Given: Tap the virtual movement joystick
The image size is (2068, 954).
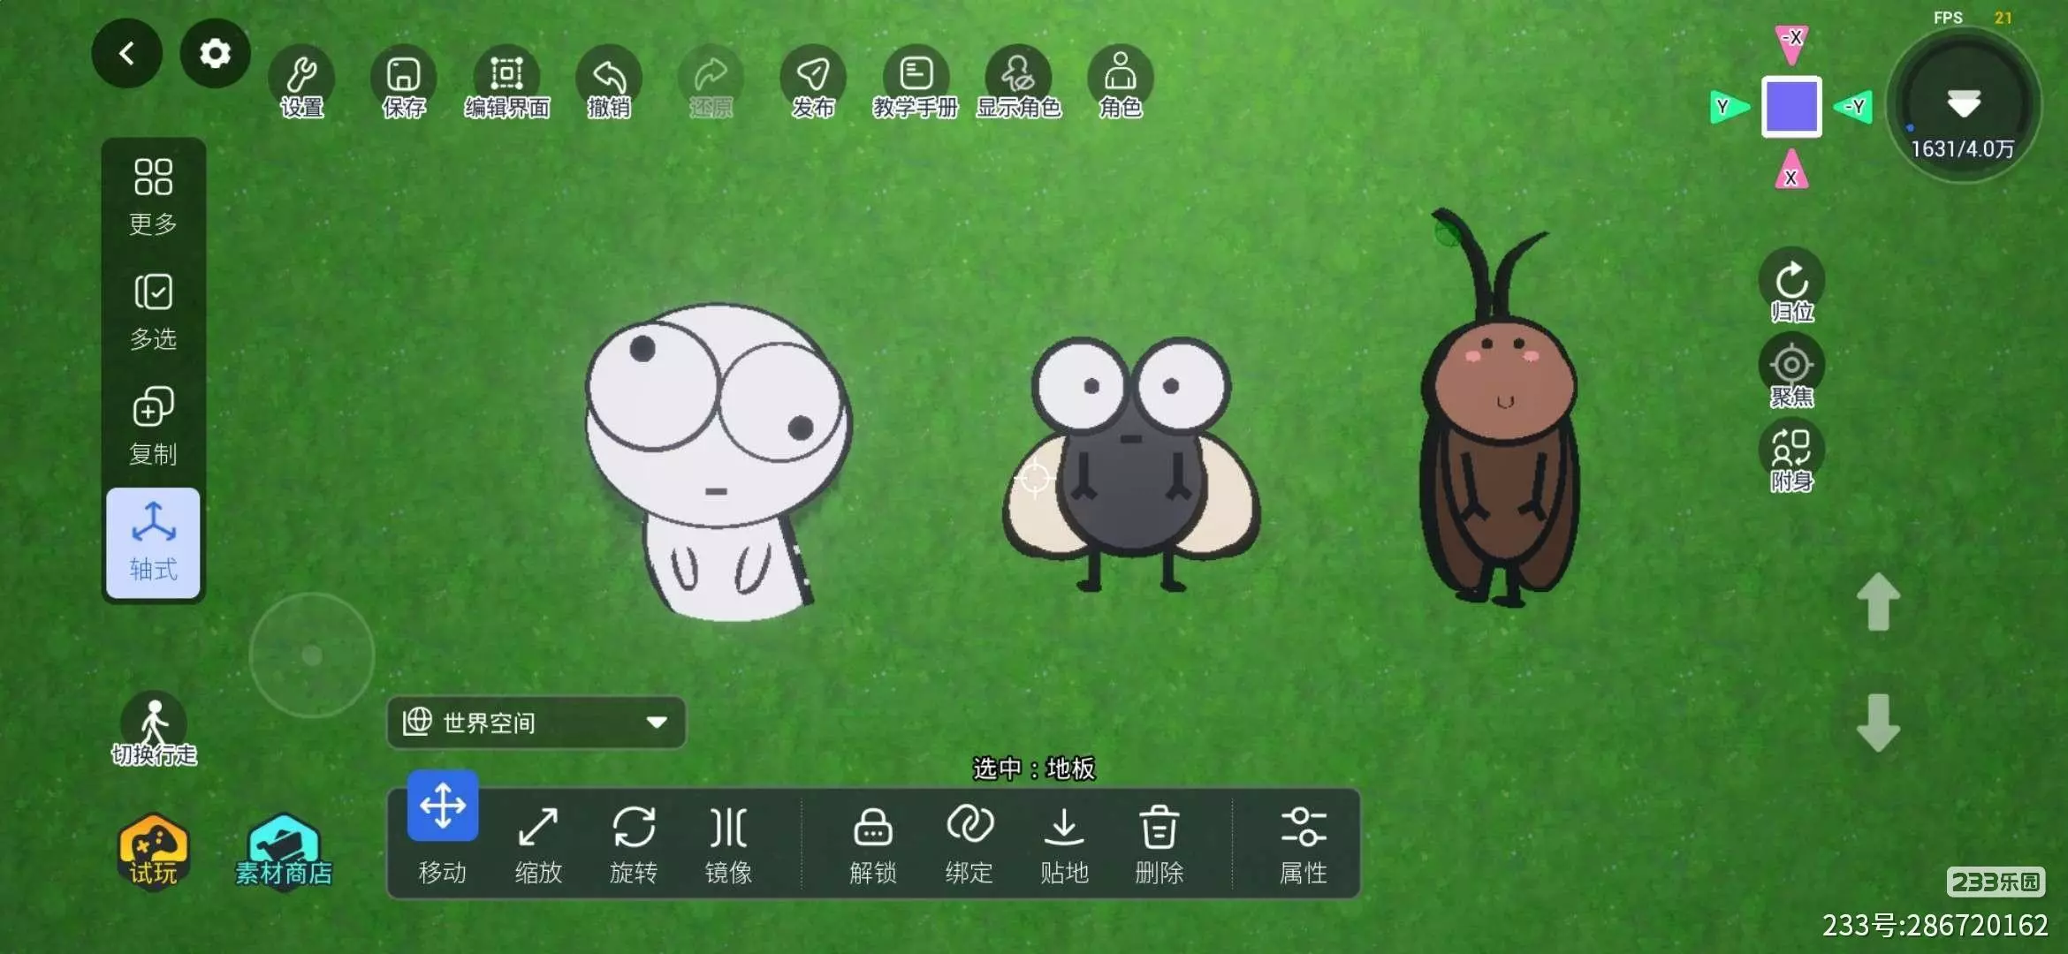Looking at the screenshot, I should (312, 655).
